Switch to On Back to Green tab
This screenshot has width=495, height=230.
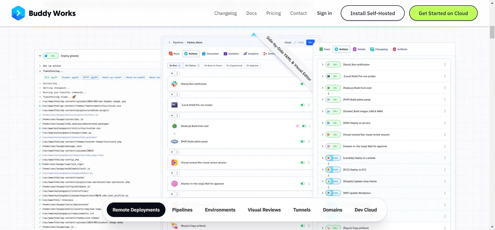213,66
